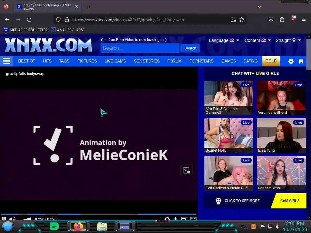
Task: Open a new browser tab
Action: [x=88, y=7]
